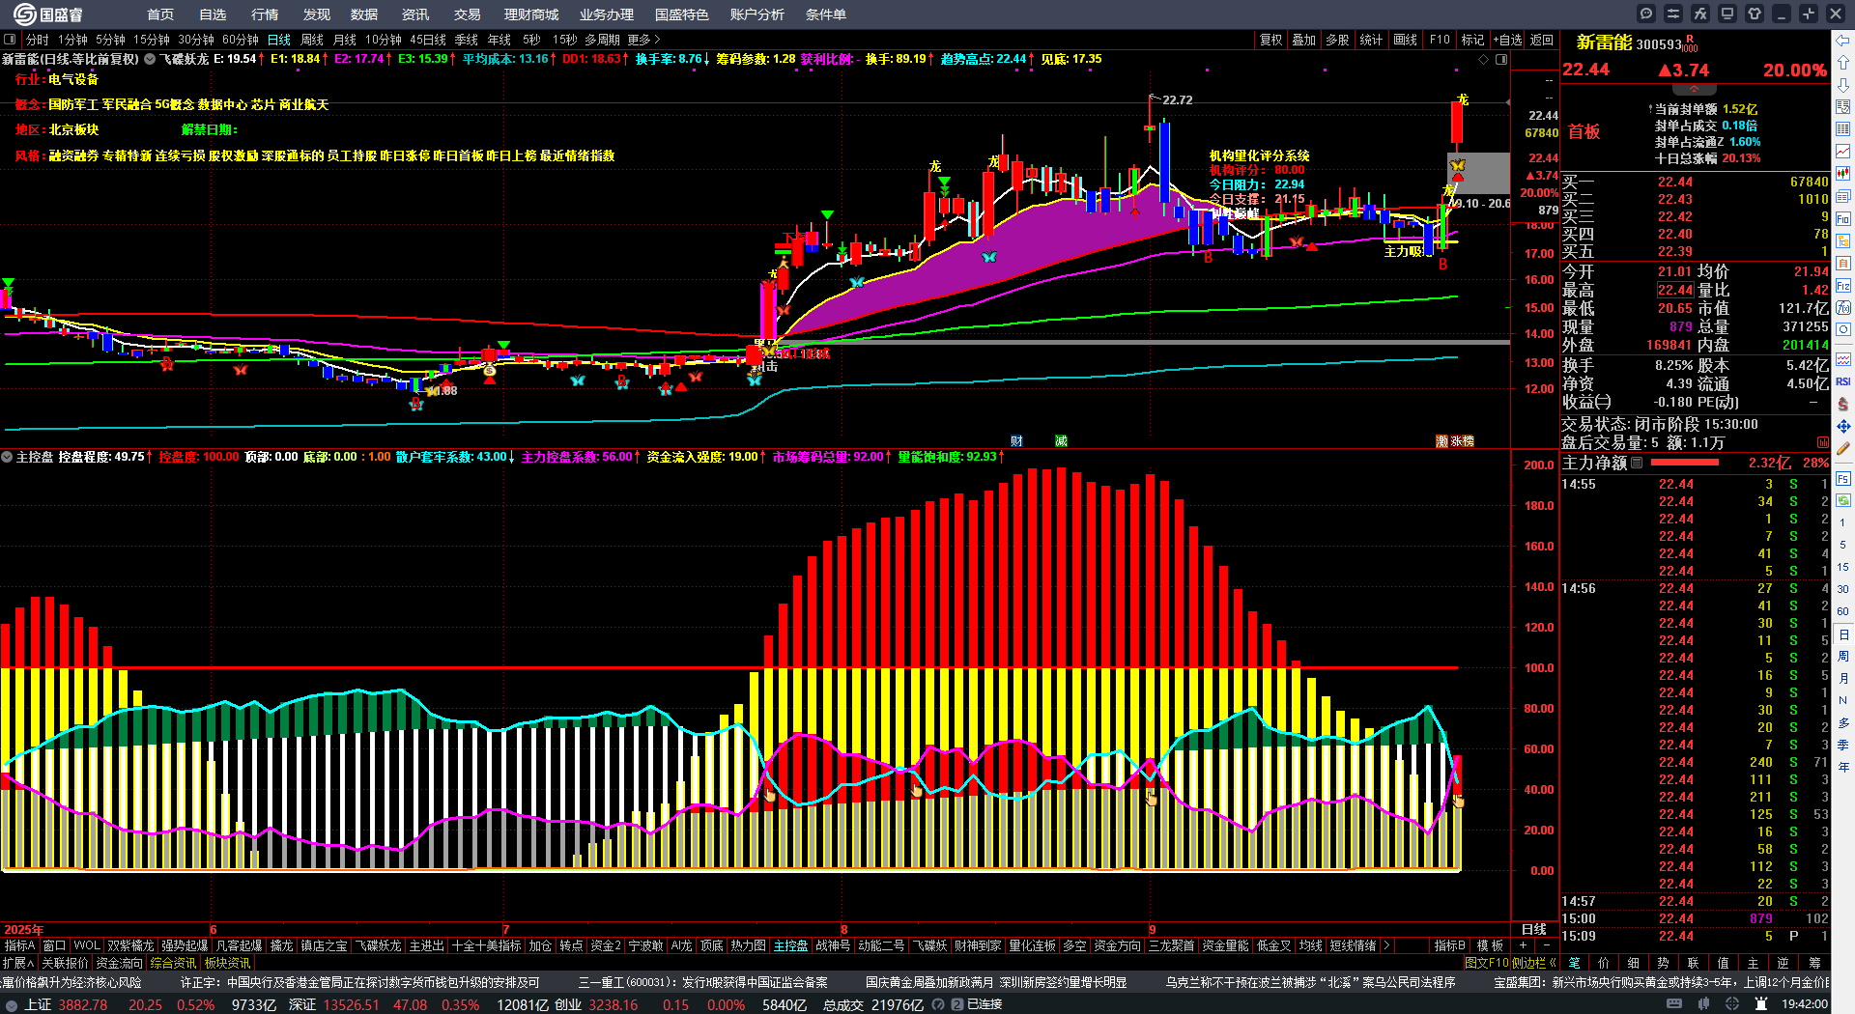Viewport: 1855px width, 1014px height.
Task: Open the fx formula manager icon
Action: pyautogui.click(x=1700, y=14)
